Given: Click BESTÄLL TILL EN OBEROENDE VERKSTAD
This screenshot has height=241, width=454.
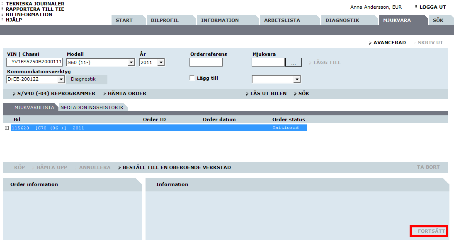Looking at the screenshot, I should click(177, 167).
